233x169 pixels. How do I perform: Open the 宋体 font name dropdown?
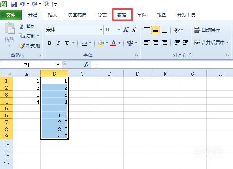(100, 30)
